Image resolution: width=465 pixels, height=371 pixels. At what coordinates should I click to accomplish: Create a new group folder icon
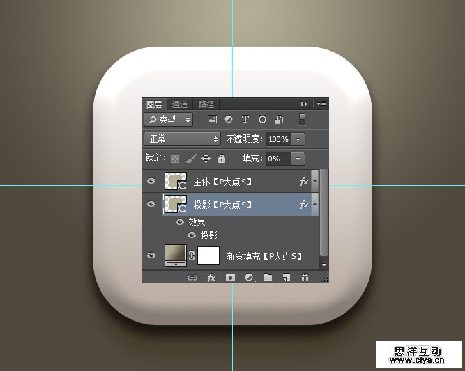[x=268, y=278]
